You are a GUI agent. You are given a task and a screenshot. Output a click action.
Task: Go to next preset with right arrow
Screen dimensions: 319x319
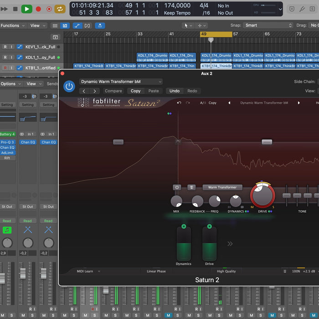click(x=95, y=91)
